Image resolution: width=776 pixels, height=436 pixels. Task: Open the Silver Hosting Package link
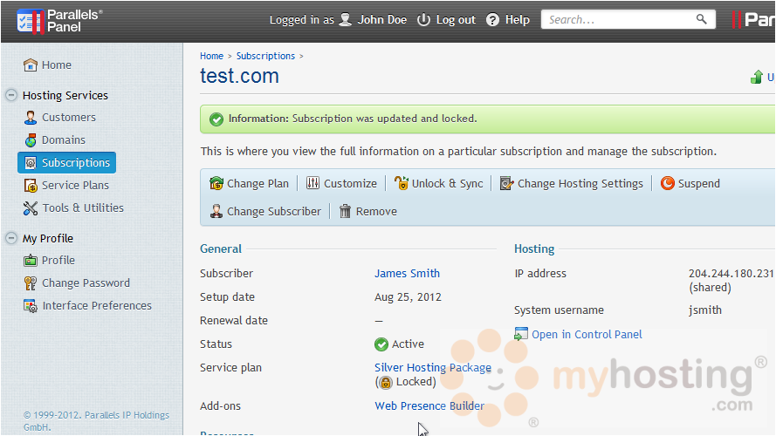click(433, 367)
